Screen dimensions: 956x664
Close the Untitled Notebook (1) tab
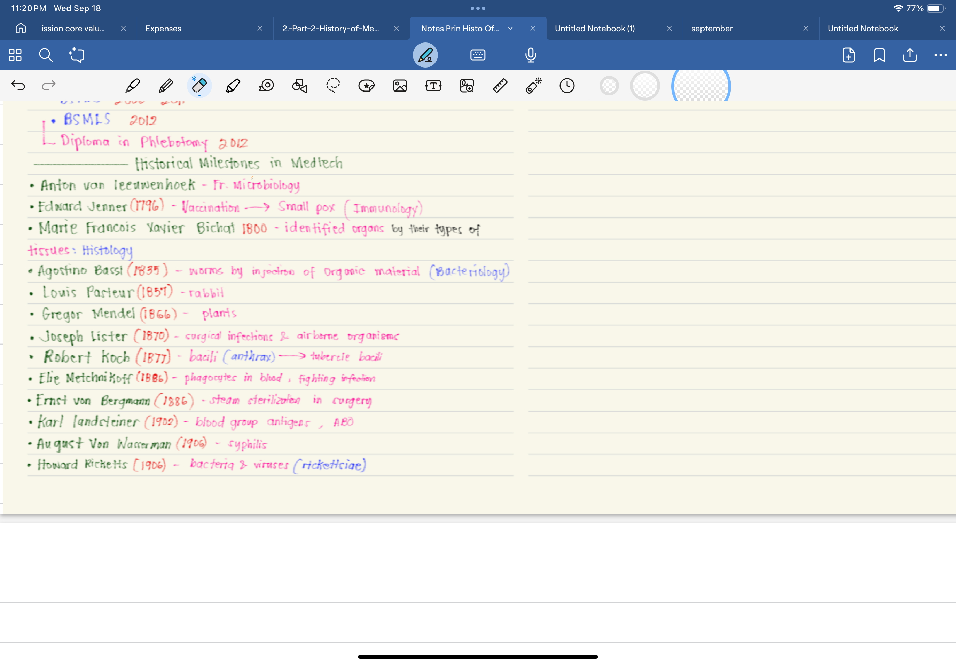pyautogui.click(x=669, y=28)
